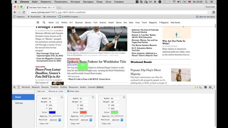
Task: Open the Закладки menu in the menu bar
Action: pyautogui.click(x=88, y=2)
